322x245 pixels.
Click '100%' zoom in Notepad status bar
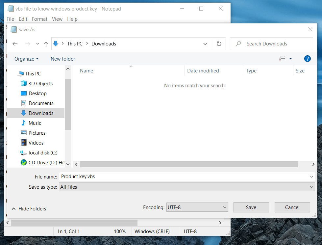120,231
